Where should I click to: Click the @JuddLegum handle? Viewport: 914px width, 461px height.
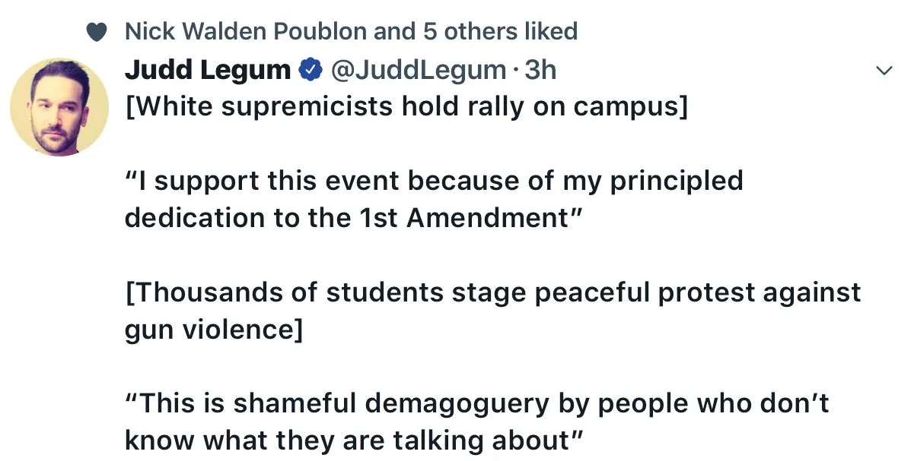(418, 71)
